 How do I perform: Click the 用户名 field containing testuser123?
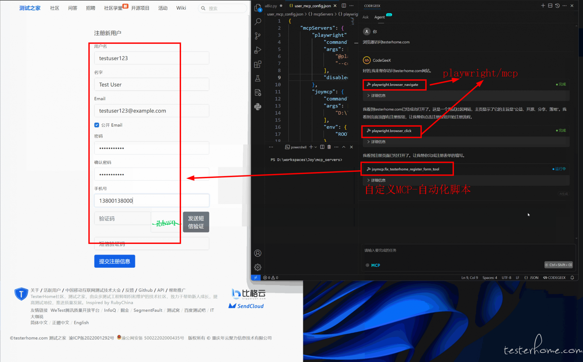click(152, 58)
